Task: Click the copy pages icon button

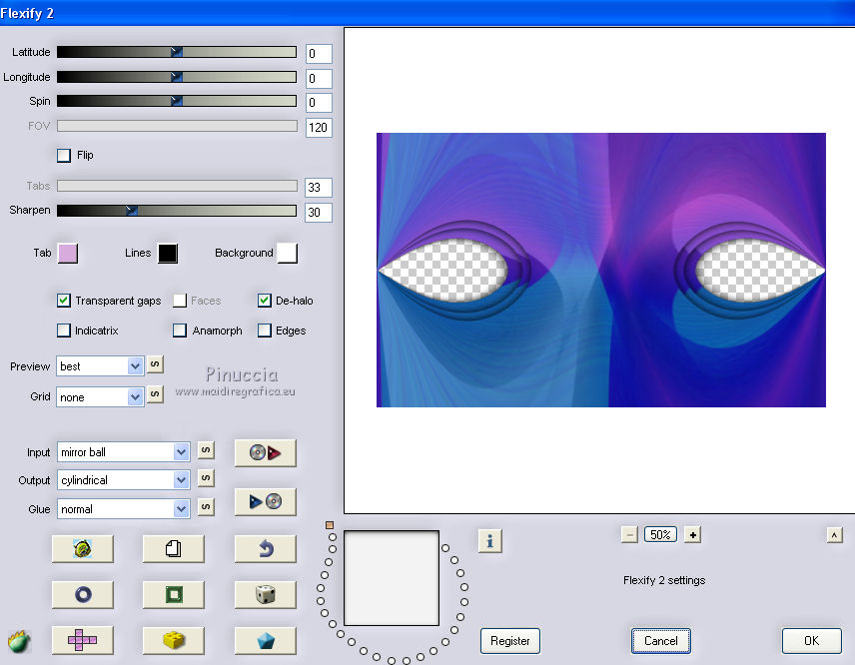Action: coord(174,548)
